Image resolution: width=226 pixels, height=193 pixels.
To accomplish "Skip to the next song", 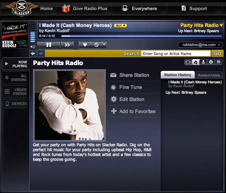I will pyautogui.click(x=67, y=45).
